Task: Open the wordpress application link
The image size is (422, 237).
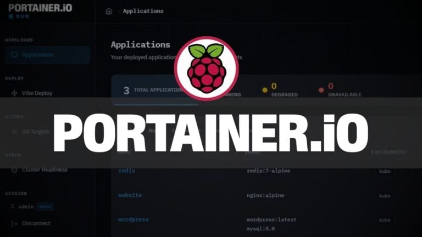Action: [x=134, y=219]
